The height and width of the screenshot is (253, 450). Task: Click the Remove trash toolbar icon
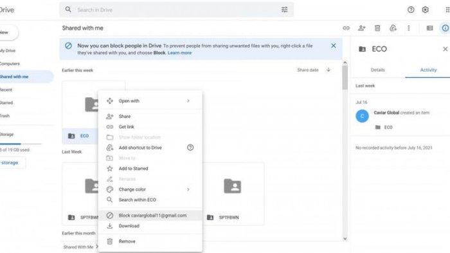(377, 28)
